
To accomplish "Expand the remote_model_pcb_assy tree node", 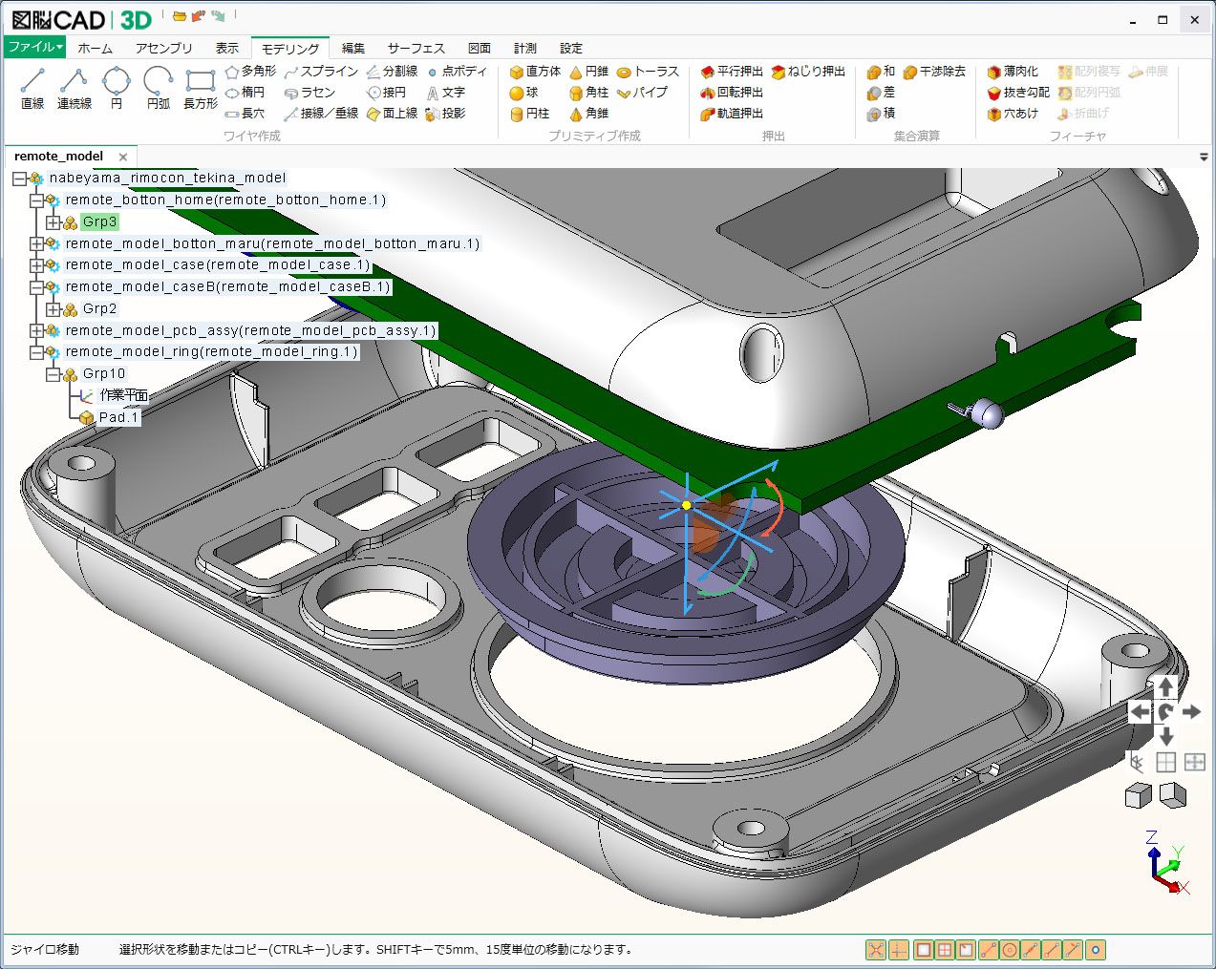I will click(x=36, y=330).
